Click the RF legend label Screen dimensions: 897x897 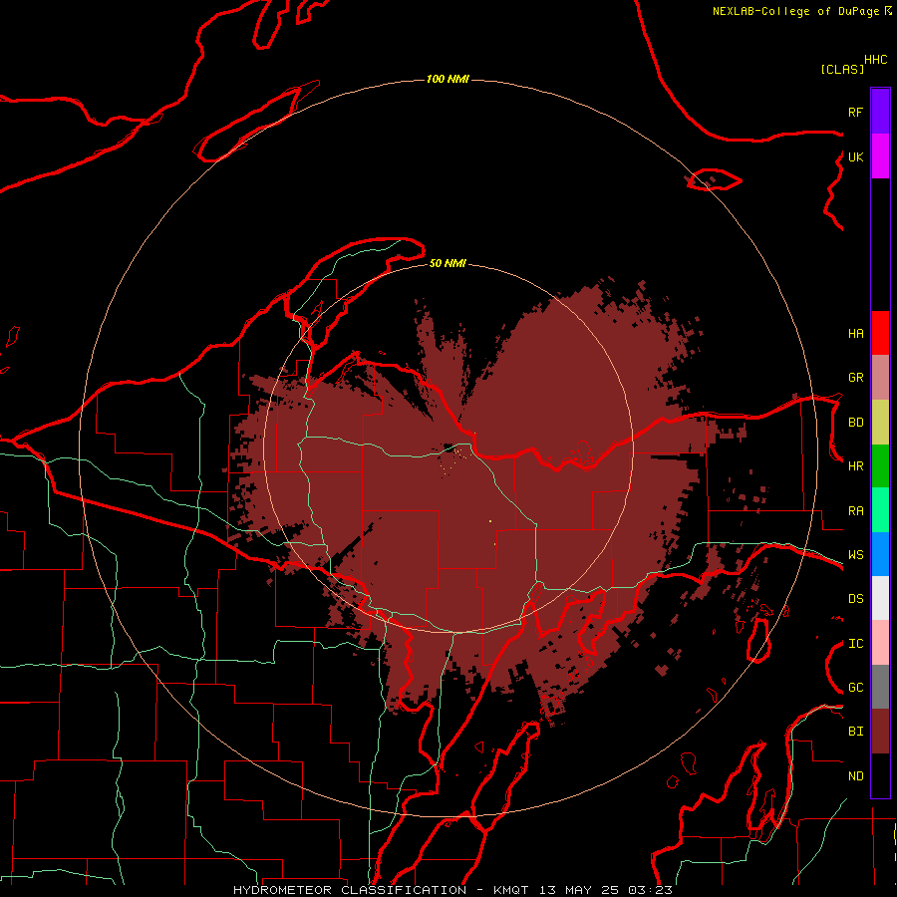point(855,112)
